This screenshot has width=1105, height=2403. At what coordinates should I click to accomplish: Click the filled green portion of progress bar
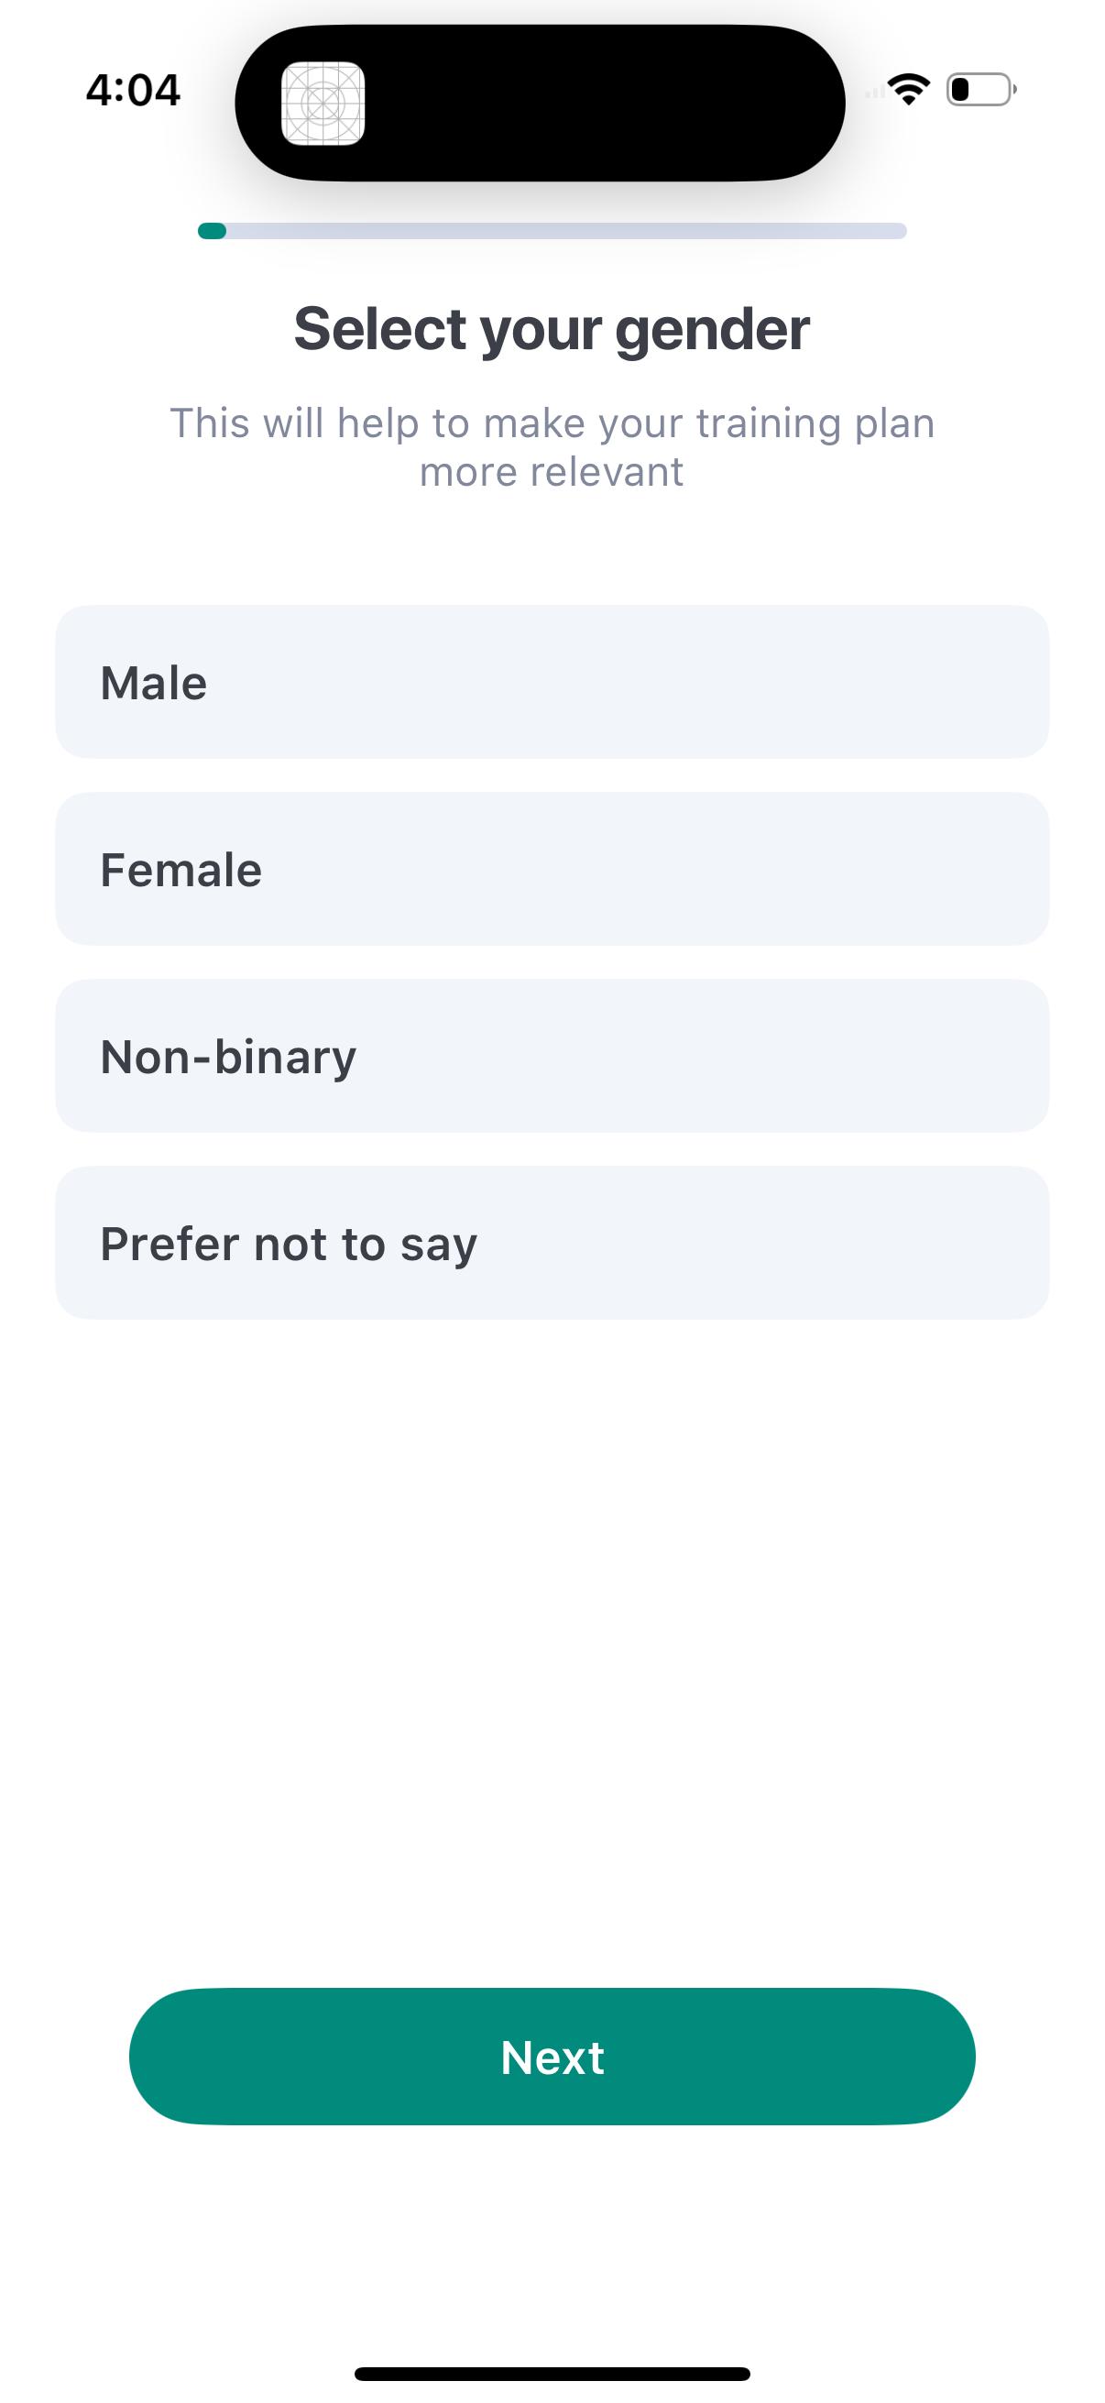click(x=212, y=229)
